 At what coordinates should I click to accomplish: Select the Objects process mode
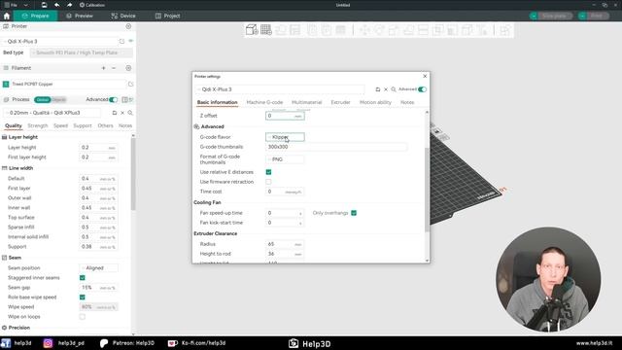(58, 99)
